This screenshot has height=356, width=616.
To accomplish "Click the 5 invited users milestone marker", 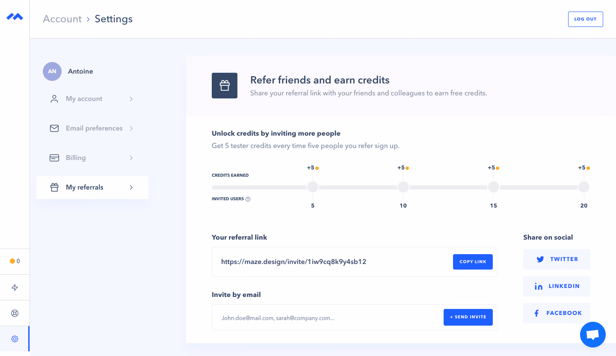I will click(x=313, y=187).
